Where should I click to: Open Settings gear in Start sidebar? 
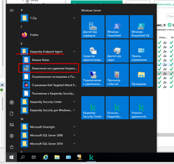12,136
